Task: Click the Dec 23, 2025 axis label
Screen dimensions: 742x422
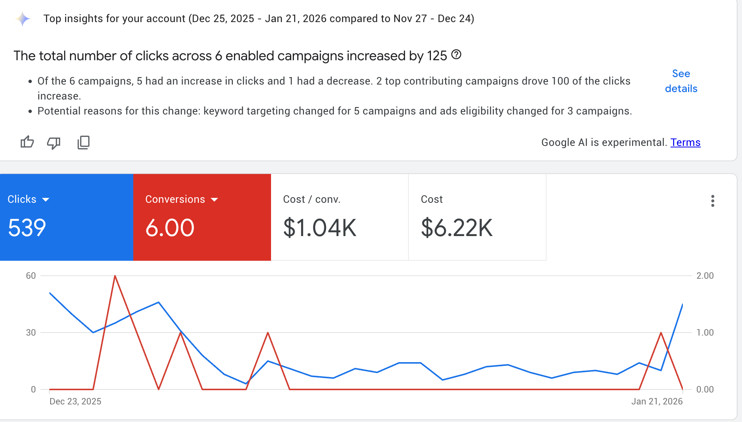Action: coord(75,401)
